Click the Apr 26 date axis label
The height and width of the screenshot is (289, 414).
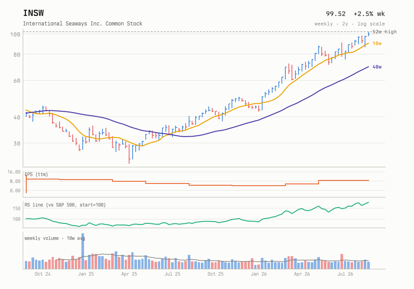[x=302, y=274]
